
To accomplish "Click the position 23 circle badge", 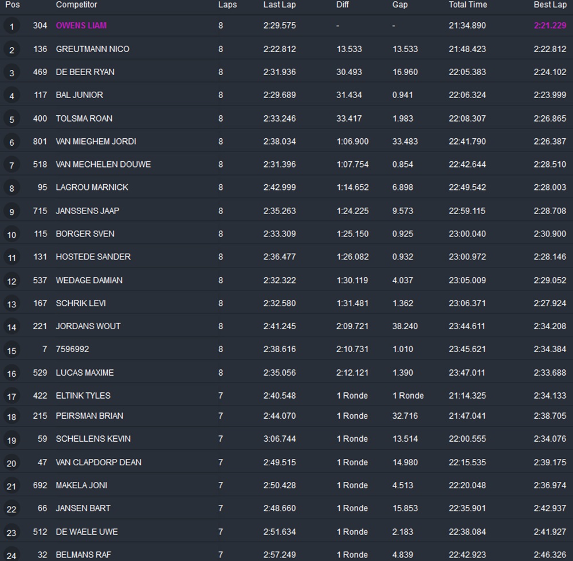I will 11,532.
